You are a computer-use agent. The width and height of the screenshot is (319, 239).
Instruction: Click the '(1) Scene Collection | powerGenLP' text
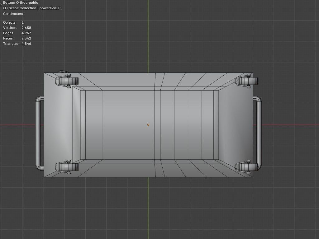[x=32, y=8]
